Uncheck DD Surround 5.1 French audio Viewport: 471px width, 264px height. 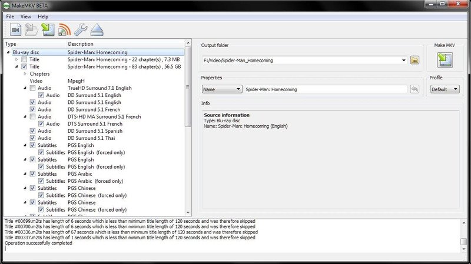pos(32,109)
